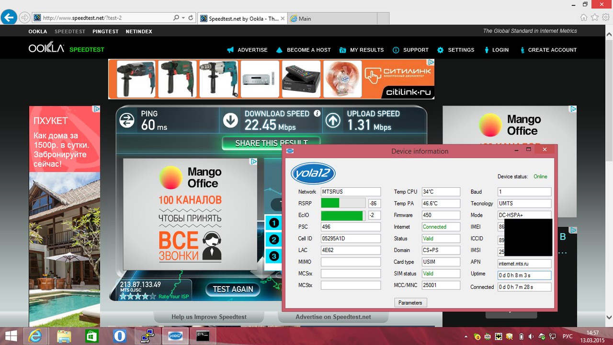
Task: Open the SETTINGS link
Action: click(461, 50)
